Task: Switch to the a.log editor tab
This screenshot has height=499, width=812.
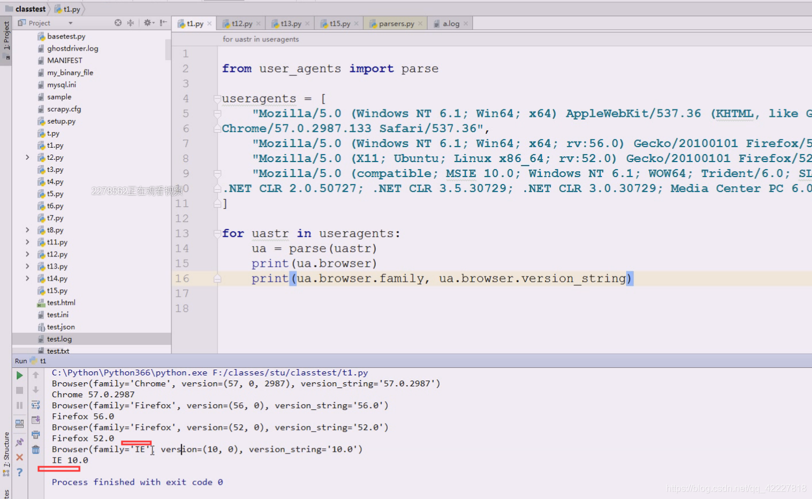Action: click(451, 24)
